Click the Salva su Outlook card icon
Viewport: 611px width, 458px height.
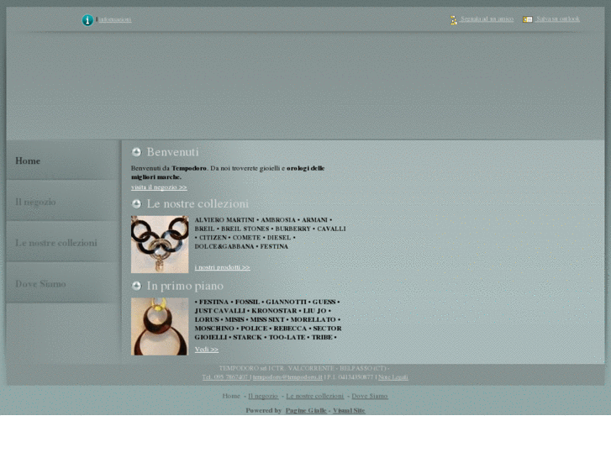tap(527, 19)
